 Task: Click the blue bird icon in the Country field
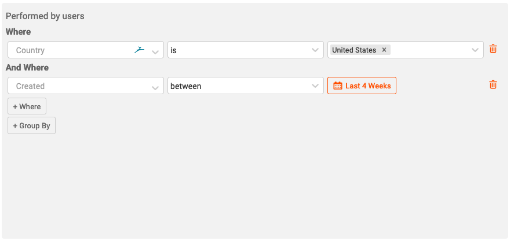(x=140, y=50)
